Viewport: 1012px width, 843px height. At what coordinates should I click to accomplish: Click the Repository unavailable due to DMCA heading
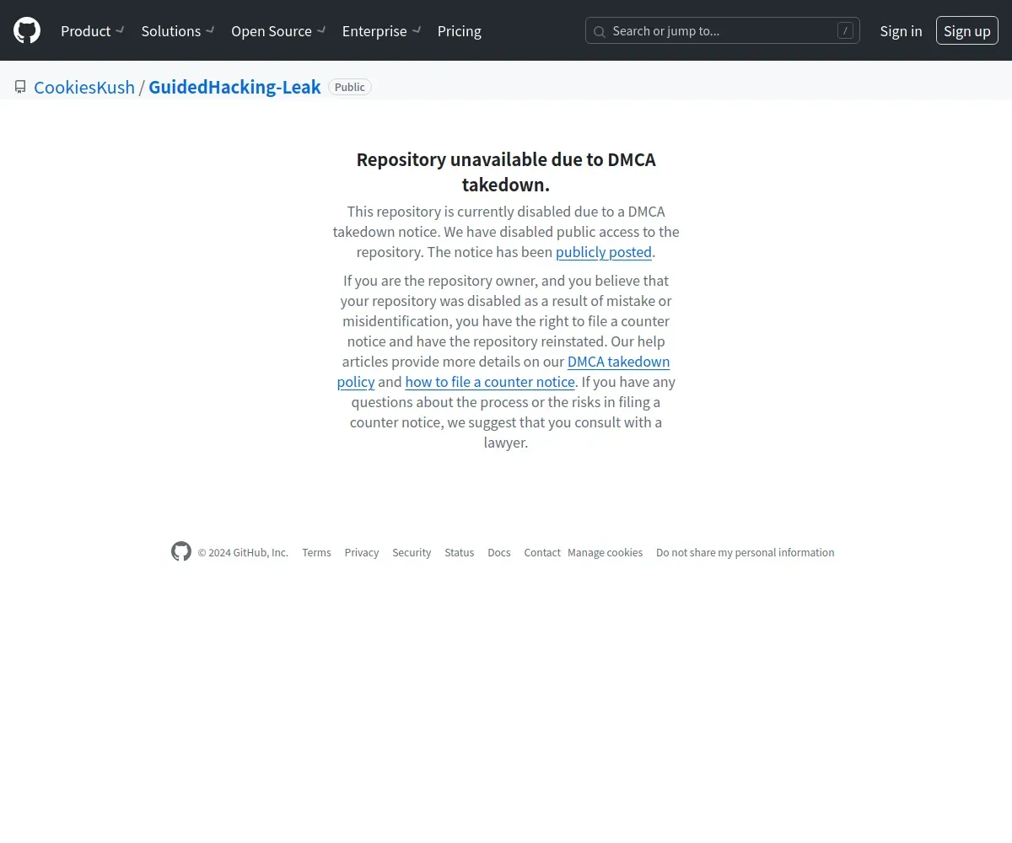pyautogui.click(x=506, y=172)
